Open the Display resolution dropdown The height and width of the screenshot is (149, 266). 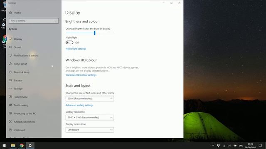click(x=90, y=118)
